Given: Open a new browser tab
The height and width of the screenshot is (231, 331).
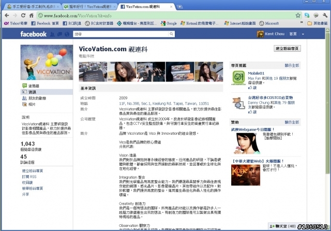Looking at the screenshot, I should point(179,7).
